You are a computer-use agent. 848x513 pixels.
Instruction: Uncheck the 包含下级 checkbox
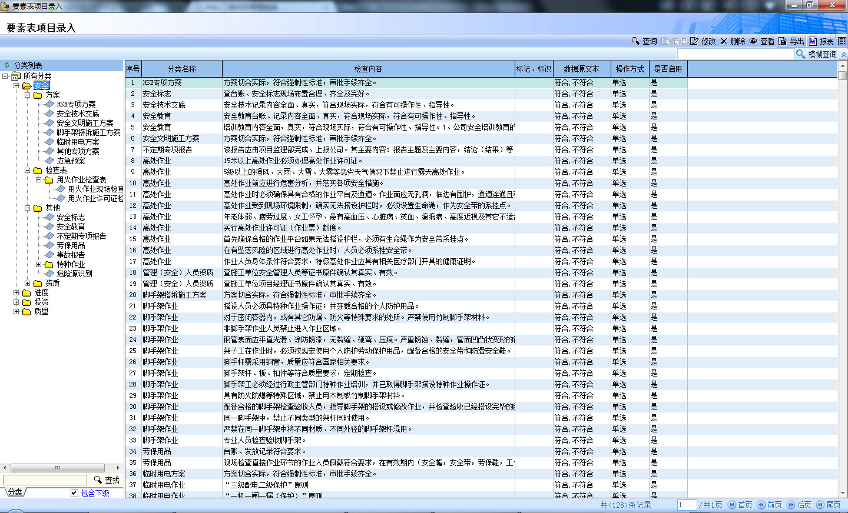click(x=74, y=493)
